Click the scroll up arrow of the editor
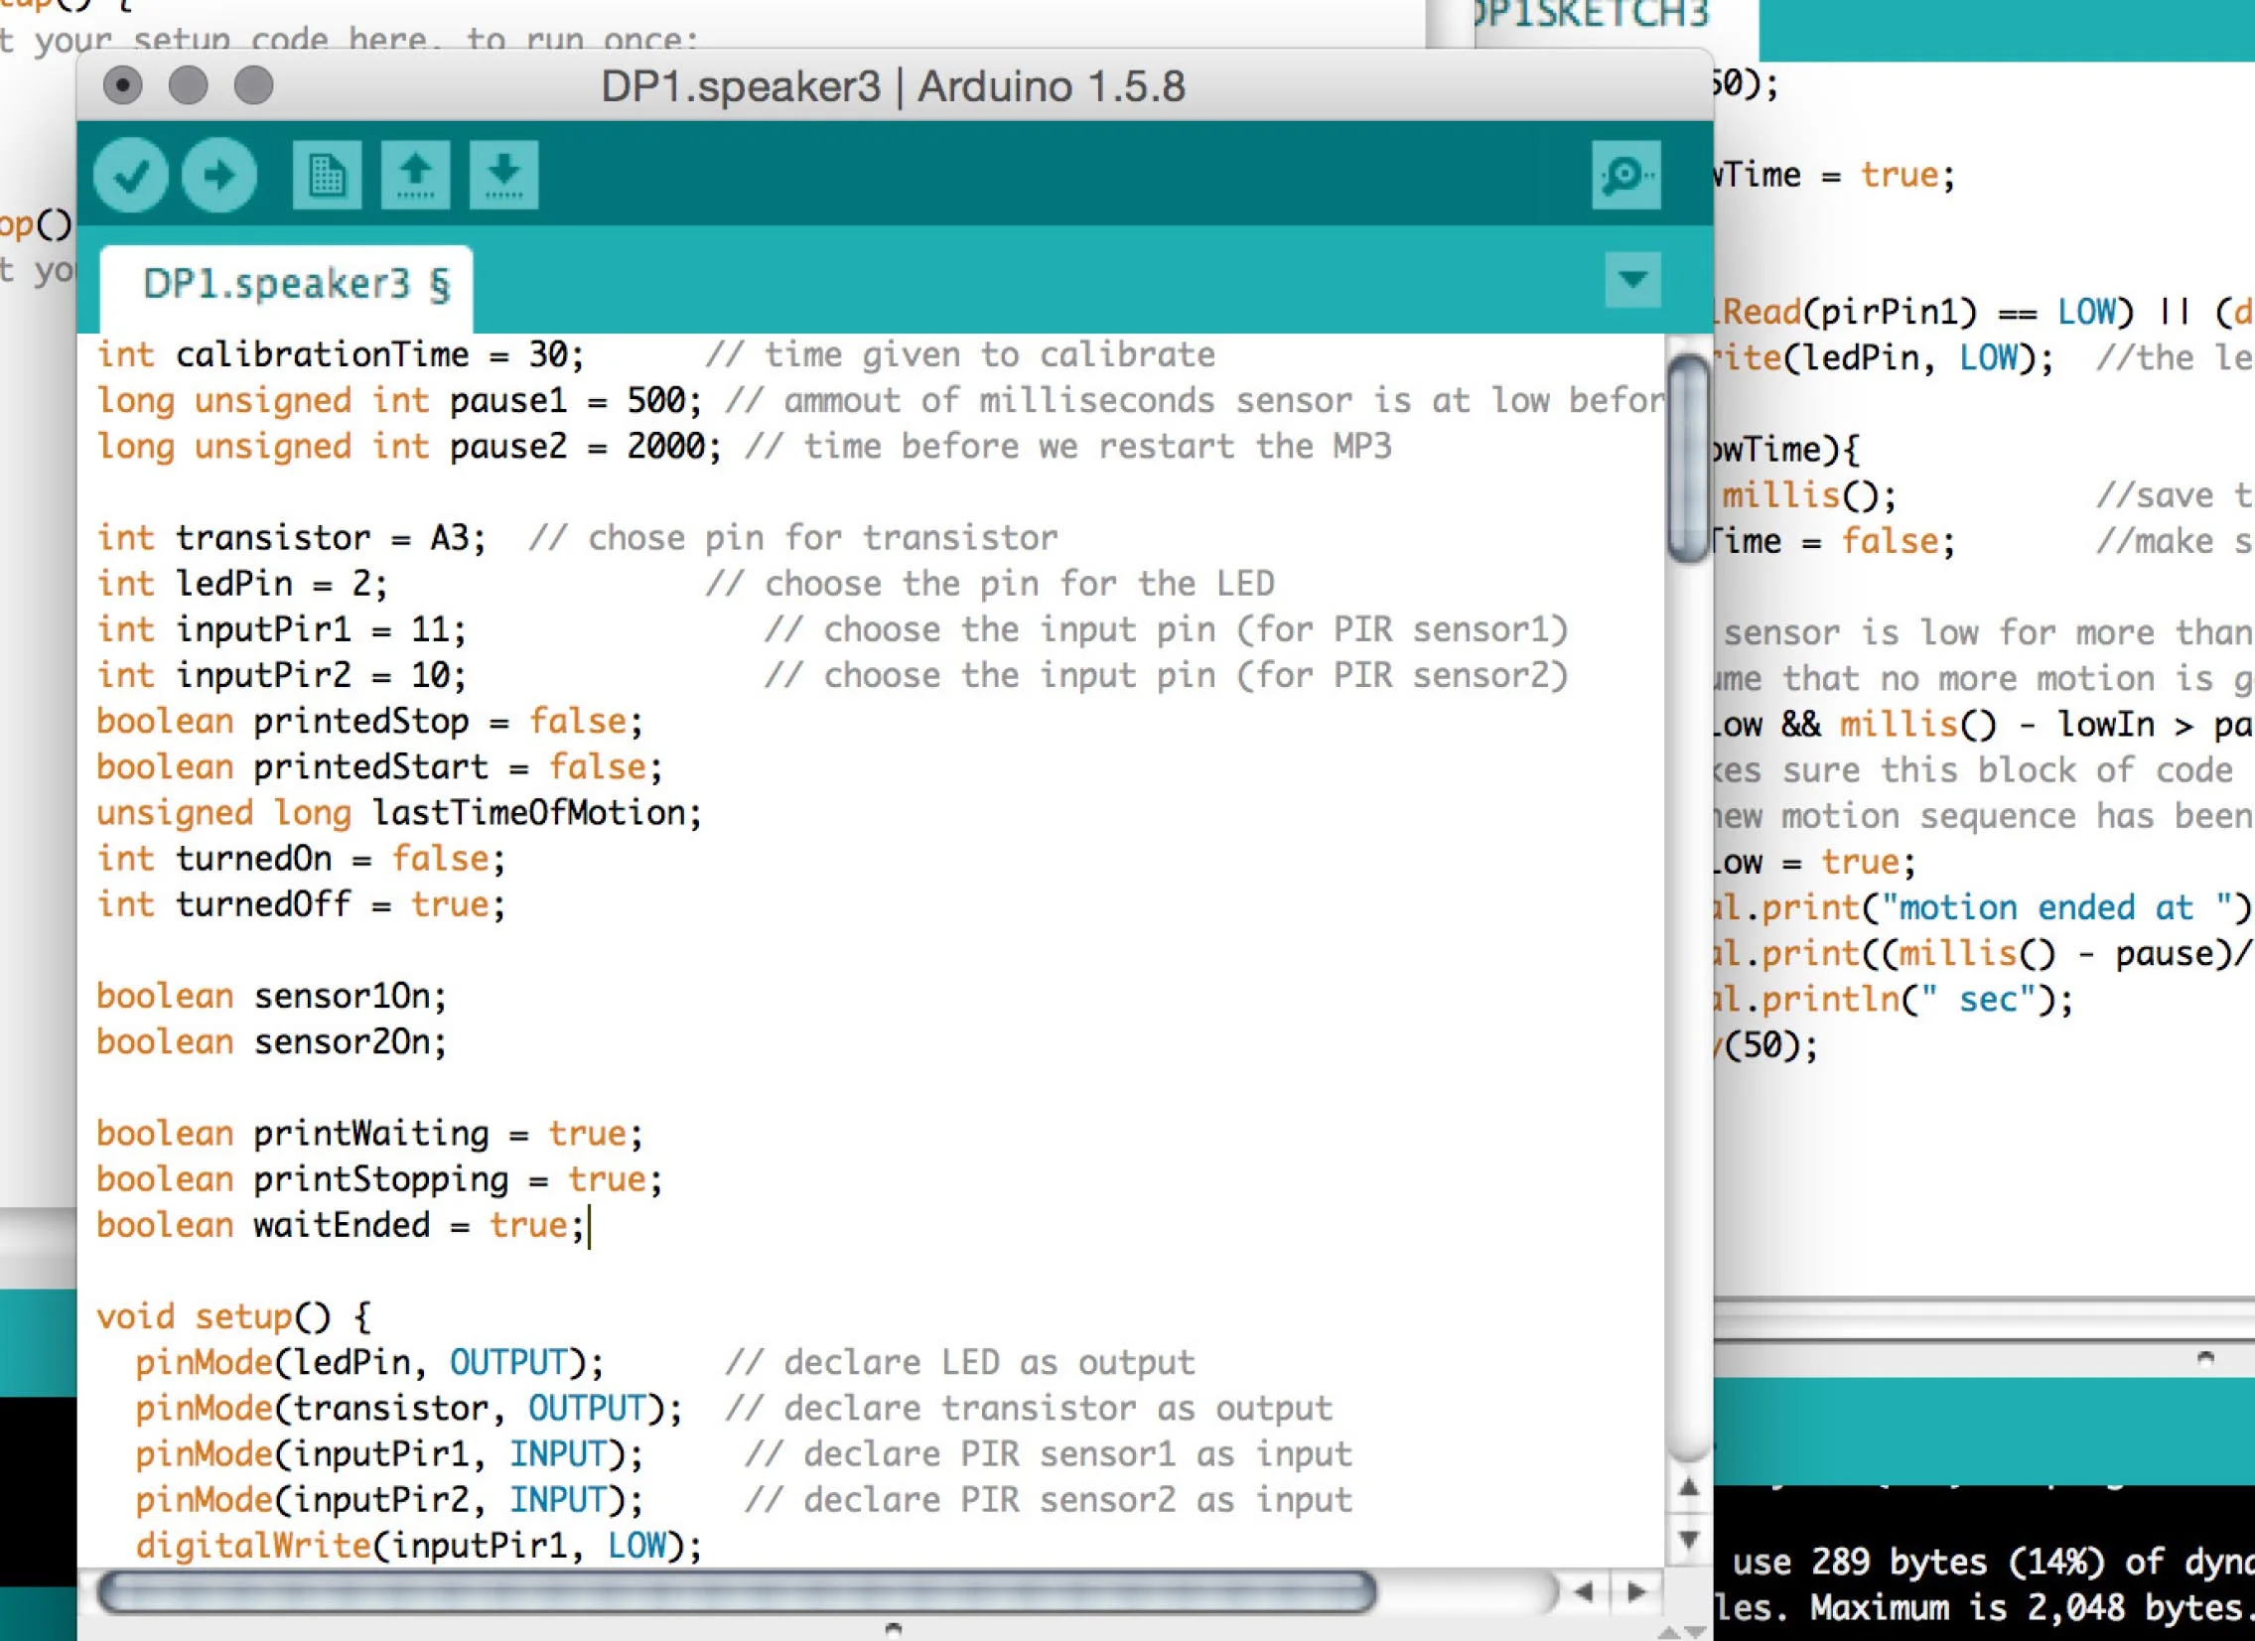Viewport: 2255px width, 1641px height. 1688,1488
